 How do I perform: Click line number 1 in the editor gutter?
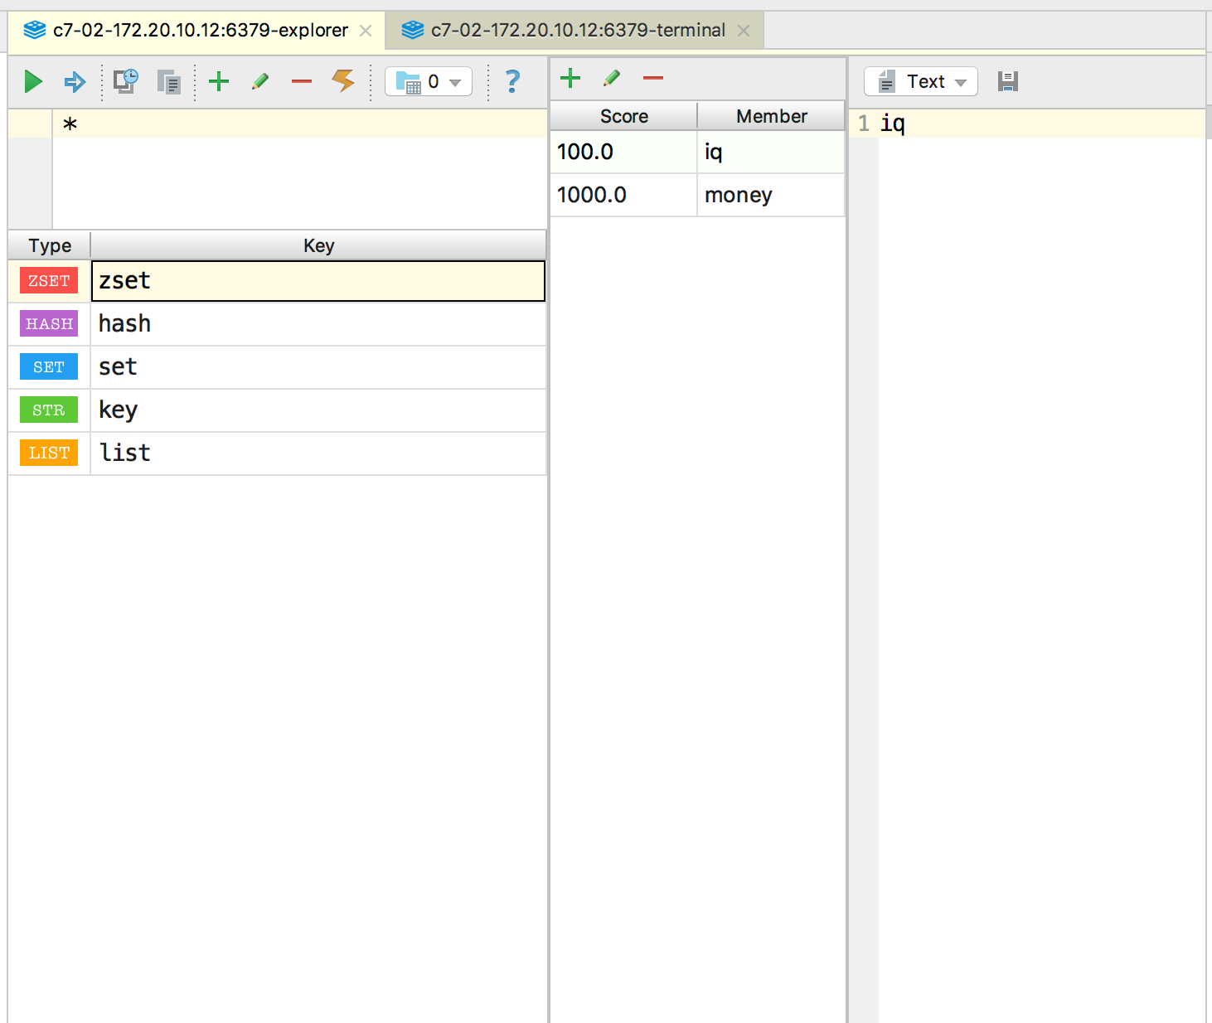click(864, 124)
